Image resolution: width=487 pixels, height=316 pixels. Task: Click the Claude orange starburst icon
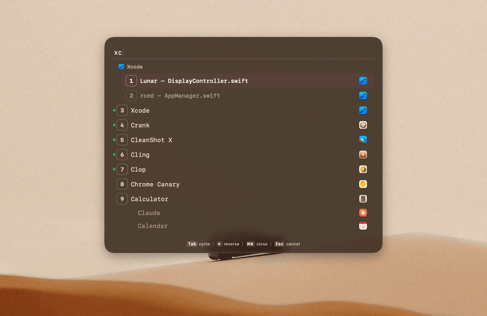(363, 213)
